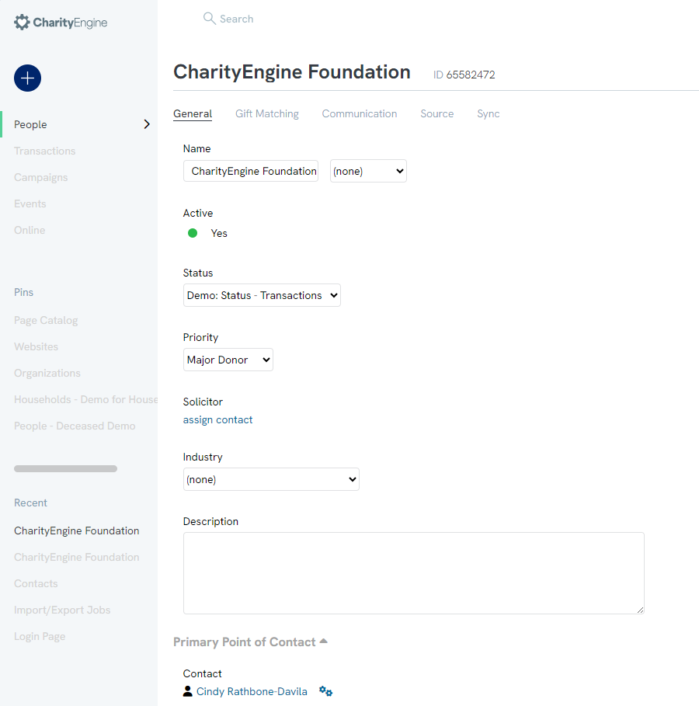Open the pinned Organizations link
Image resolution: width=699 pixels, height=706 pixels.
(47, 374)
